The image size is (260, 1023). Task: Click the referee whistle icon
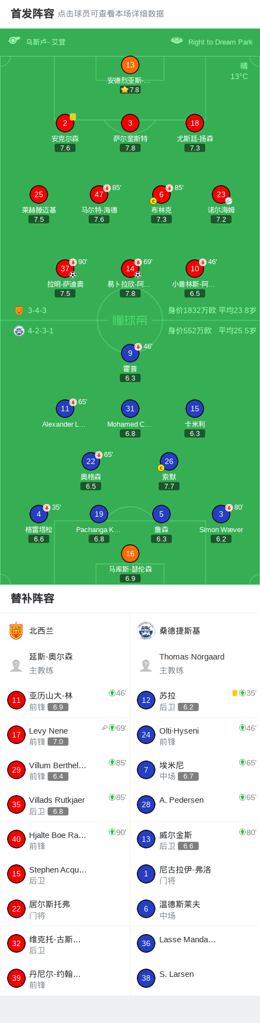pos(14,41)
